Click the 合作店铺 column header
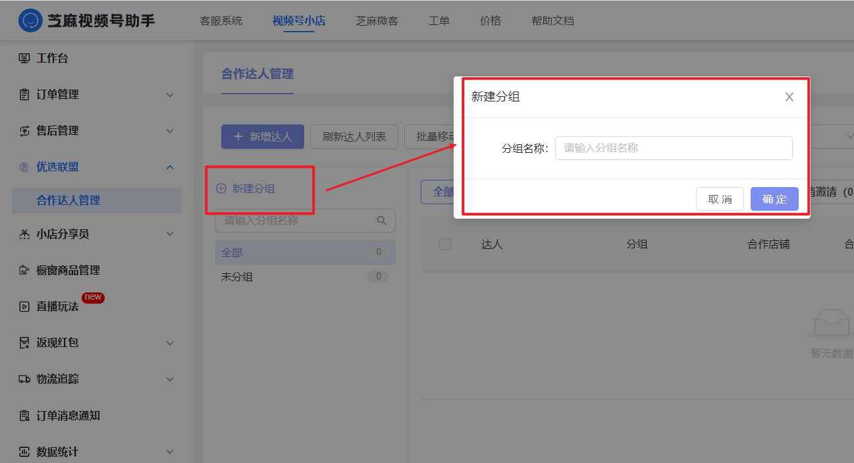Image resolution: width=854 pixels, height=463 pixels. click(768, 244)
